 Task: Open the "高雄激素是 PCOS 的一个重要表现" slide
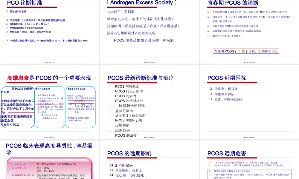49,101
